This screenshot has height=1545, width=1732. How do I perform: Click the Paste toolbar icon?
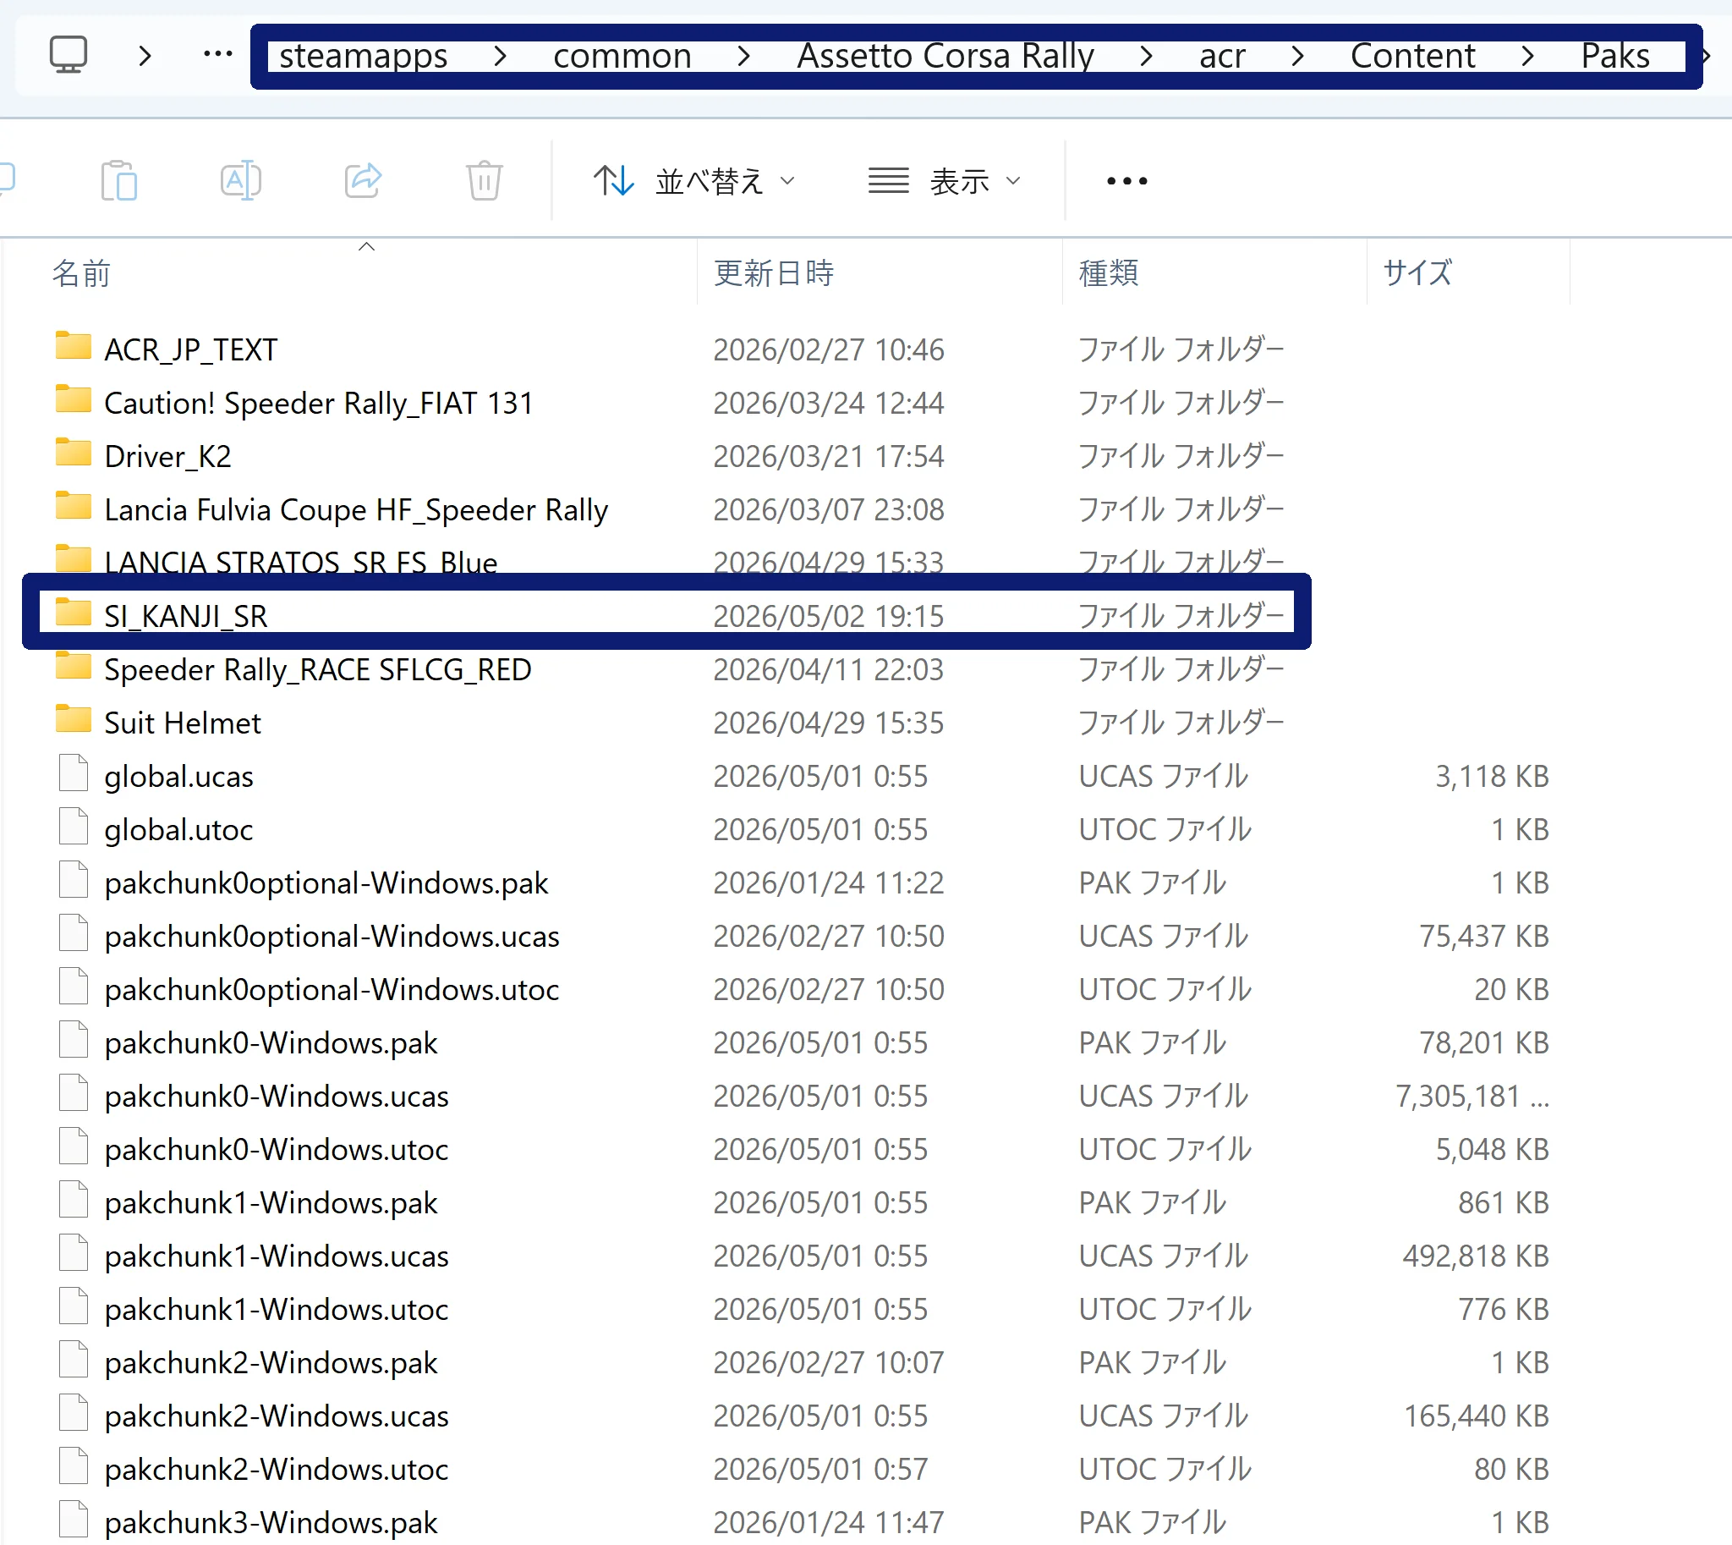click(118, 180)
